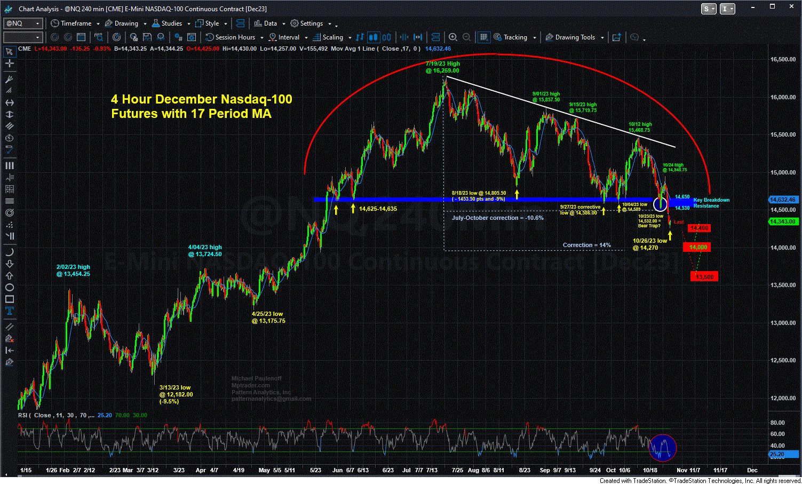The image size is (802, 484).
Task: Open the I button dropdown in title bar
Action: click(727, 9)
